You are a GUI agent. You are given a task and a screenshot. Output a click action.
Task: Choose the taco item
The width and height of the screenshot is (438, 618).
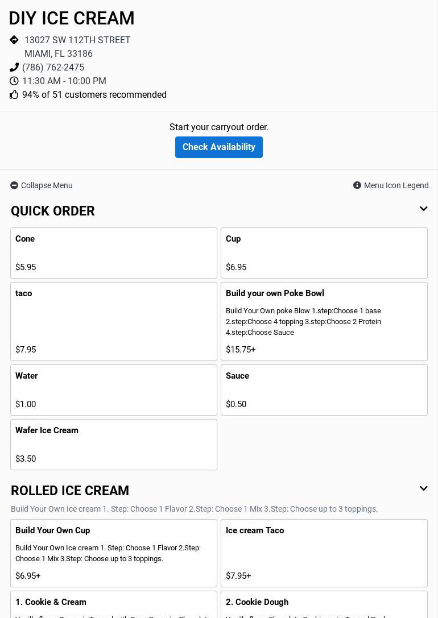click(114, 321)
